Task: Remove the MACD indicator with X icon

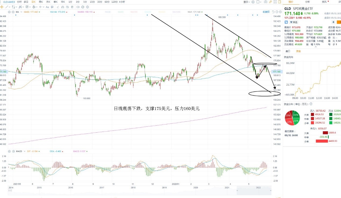Action: [x=13, y=151]
